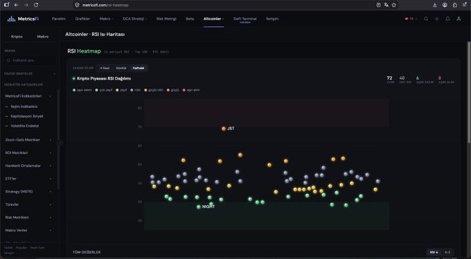471x259 pixels.
Task: Expand Zincir-Üstü Metrikler category
Action: click(x=28, y=140)
